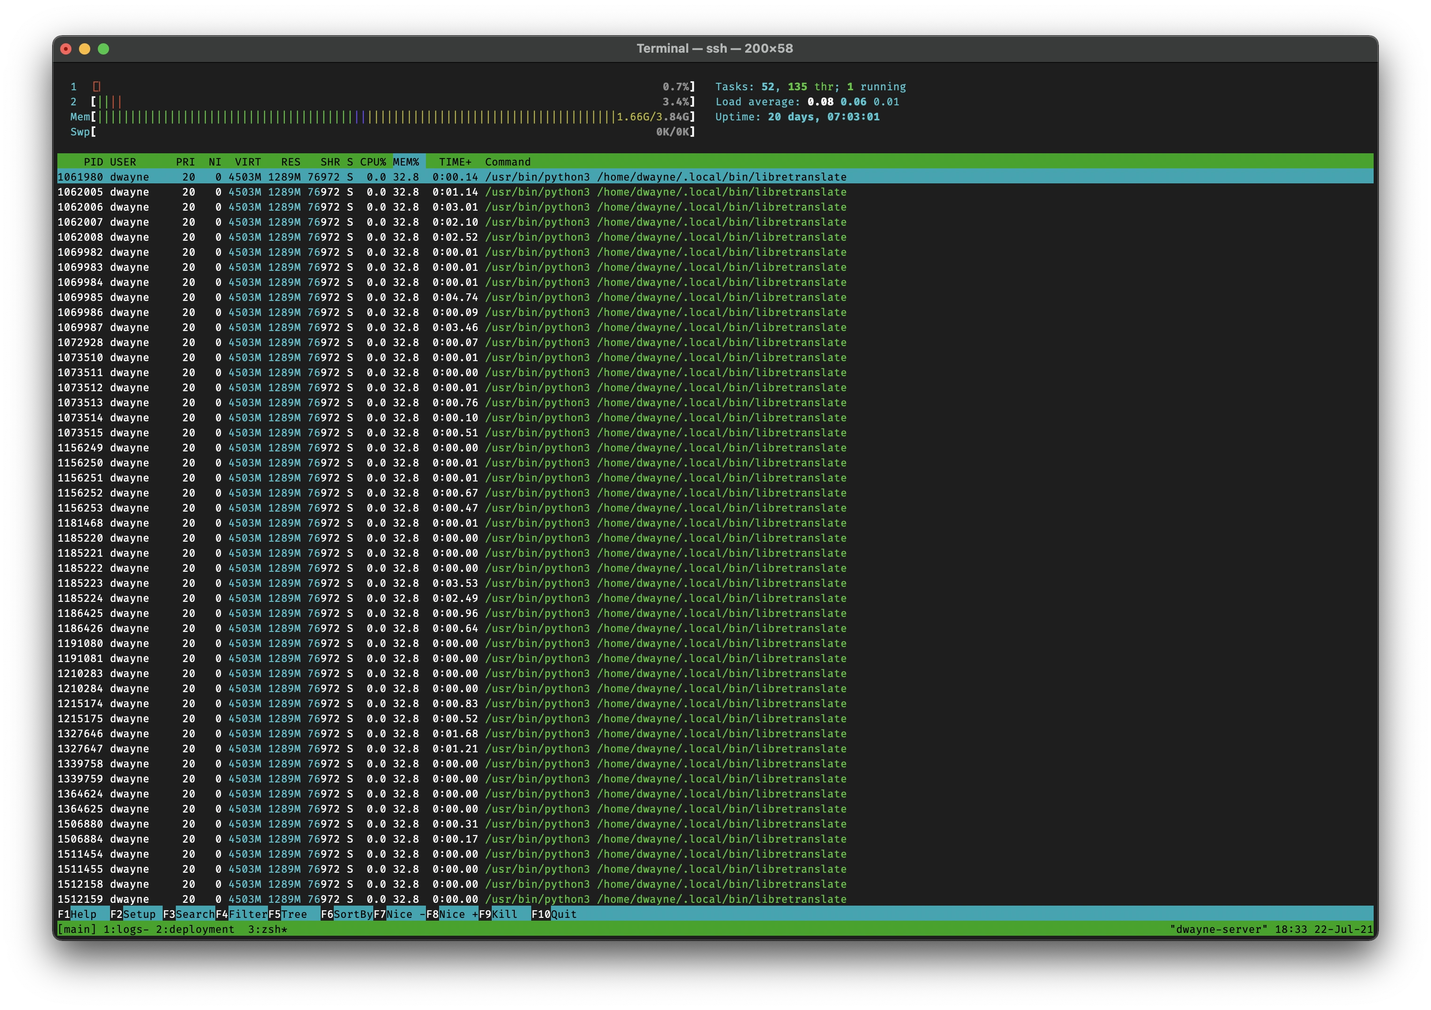Click the Load average values
Screen dimensions: 1431x1010
[853, 102]
